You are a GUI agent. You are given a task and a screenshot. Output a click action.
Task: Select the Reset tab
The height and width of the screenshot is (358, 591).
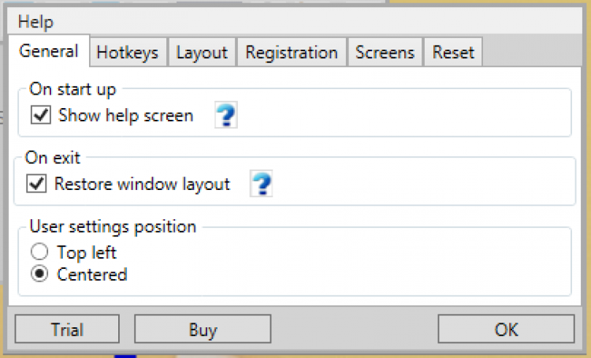click(453, 53)
